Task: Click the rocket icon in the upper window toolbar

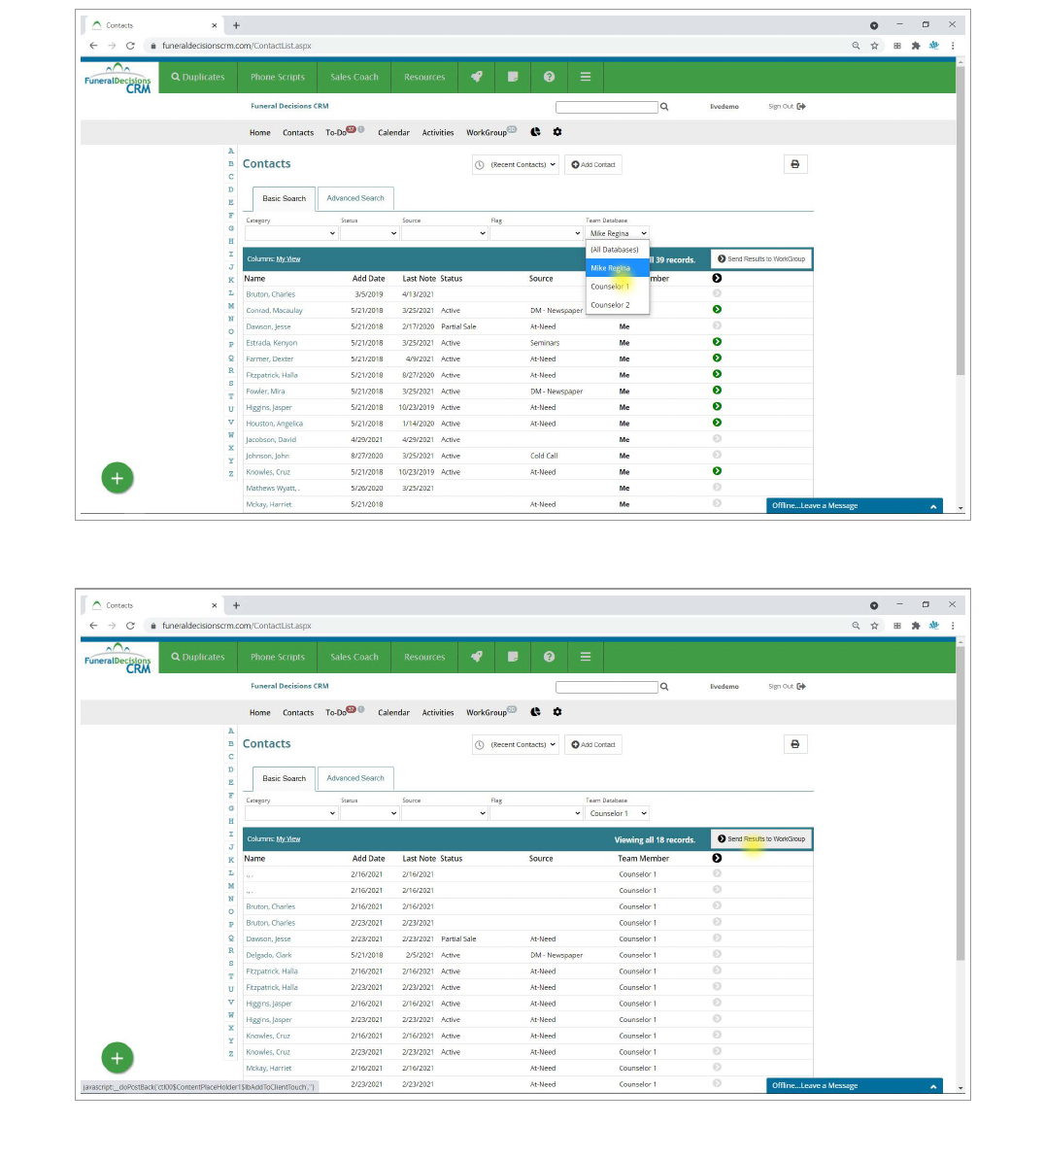Action: click(x=476, y=77)
